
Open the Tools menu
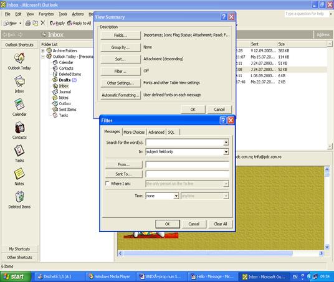(63, 14)
